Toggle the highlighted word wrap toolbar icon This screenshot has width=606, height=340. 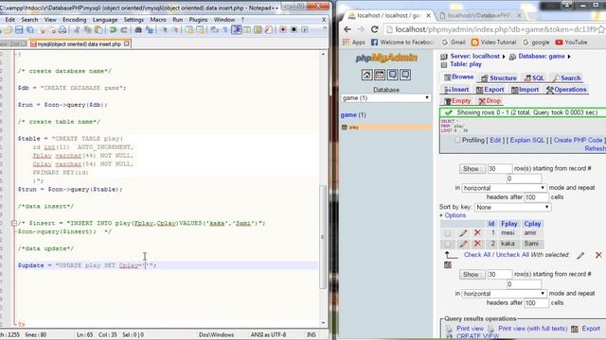[x=237, y=29]
